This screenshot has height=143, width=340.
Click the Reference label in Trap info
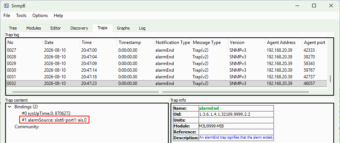coord(185,132)
